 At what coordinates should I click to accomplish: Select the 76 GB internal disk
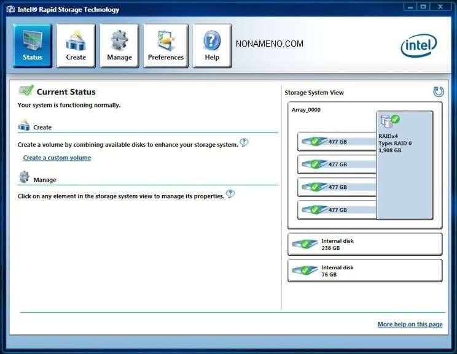click(364, 271)
